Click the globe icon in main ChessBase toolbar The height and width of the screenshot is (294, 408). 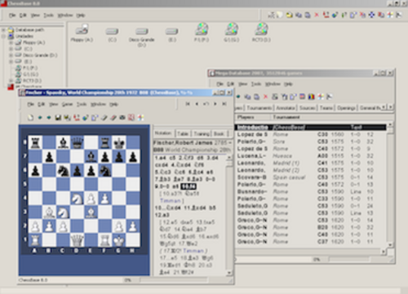(335, 15)
